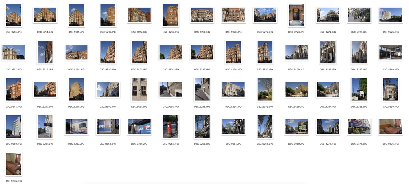Select red postbox photo DSC_9265.JPG
This screenshot has width=409, height=184.
coord(171,127)
